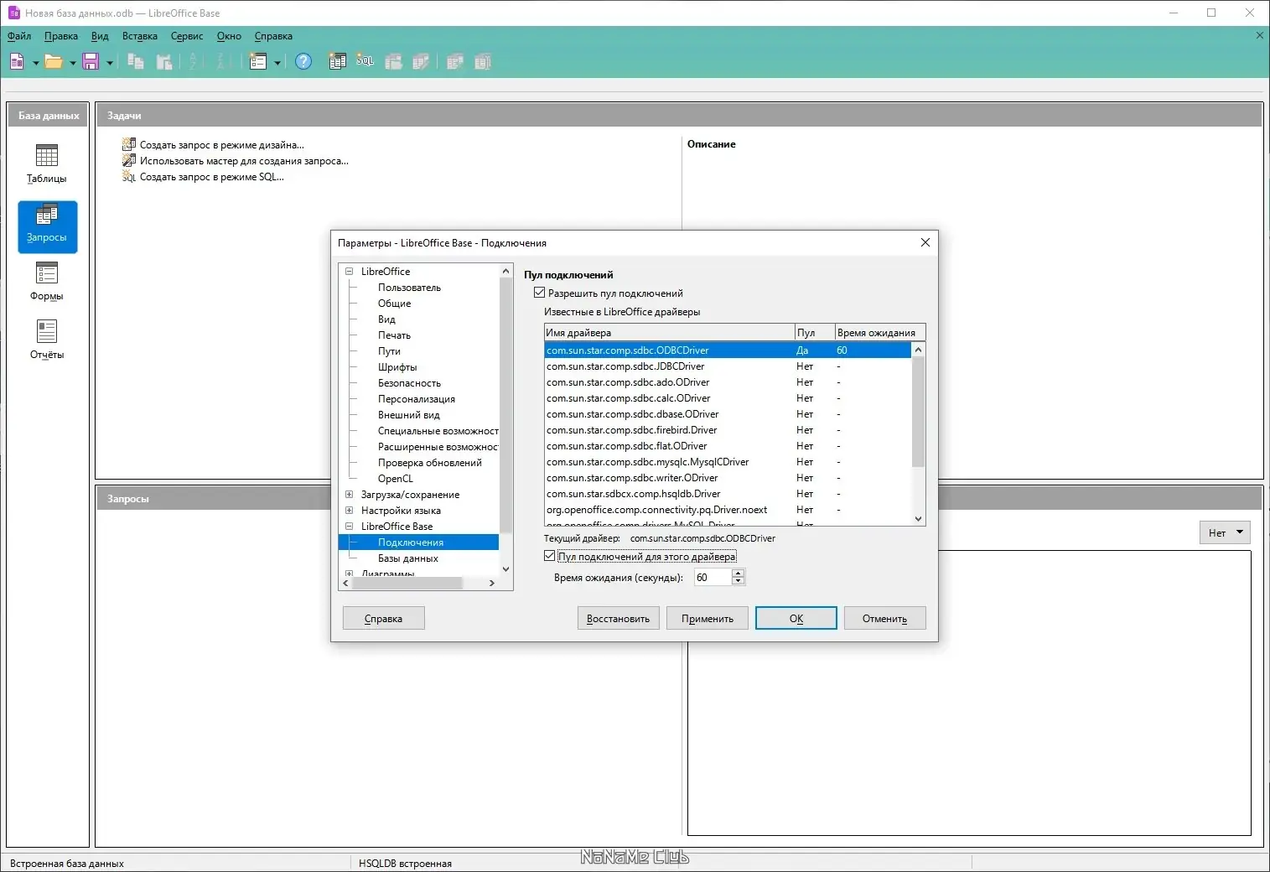This screenshot has width=1270, height=872.
Task: Toggle the 'Разрешить пул подключений' checkbox
Action: 540,293
